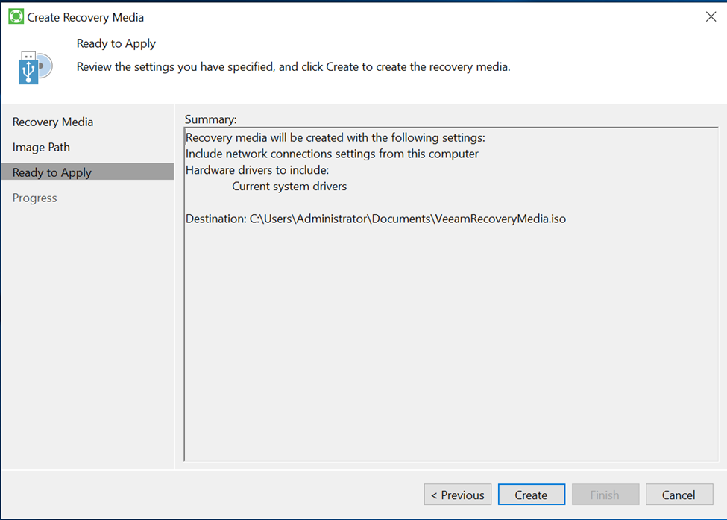Screen dimensions: 727x520
Task: Open the Progress step in sidebar
Action: click(35, 198)
